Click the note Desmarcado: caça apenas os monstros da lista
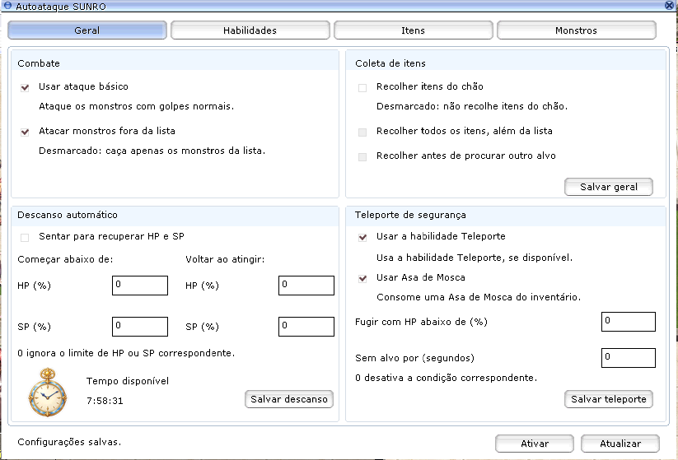The image size is (678, 460). click(x=152, y=151)
